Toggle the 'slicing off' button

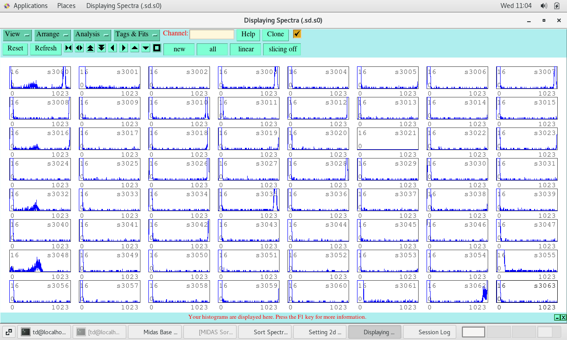click(x=282, y=49)
